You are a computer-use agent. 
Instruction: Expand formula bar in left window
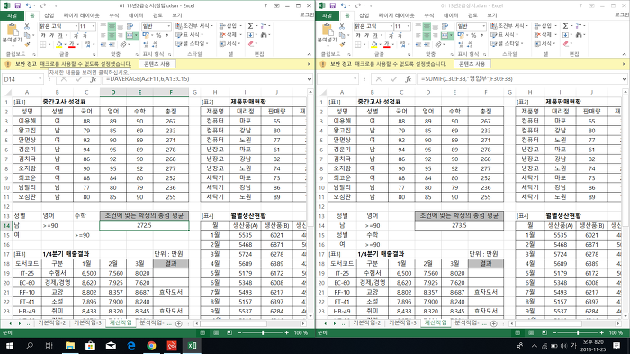tap(309, 79)
